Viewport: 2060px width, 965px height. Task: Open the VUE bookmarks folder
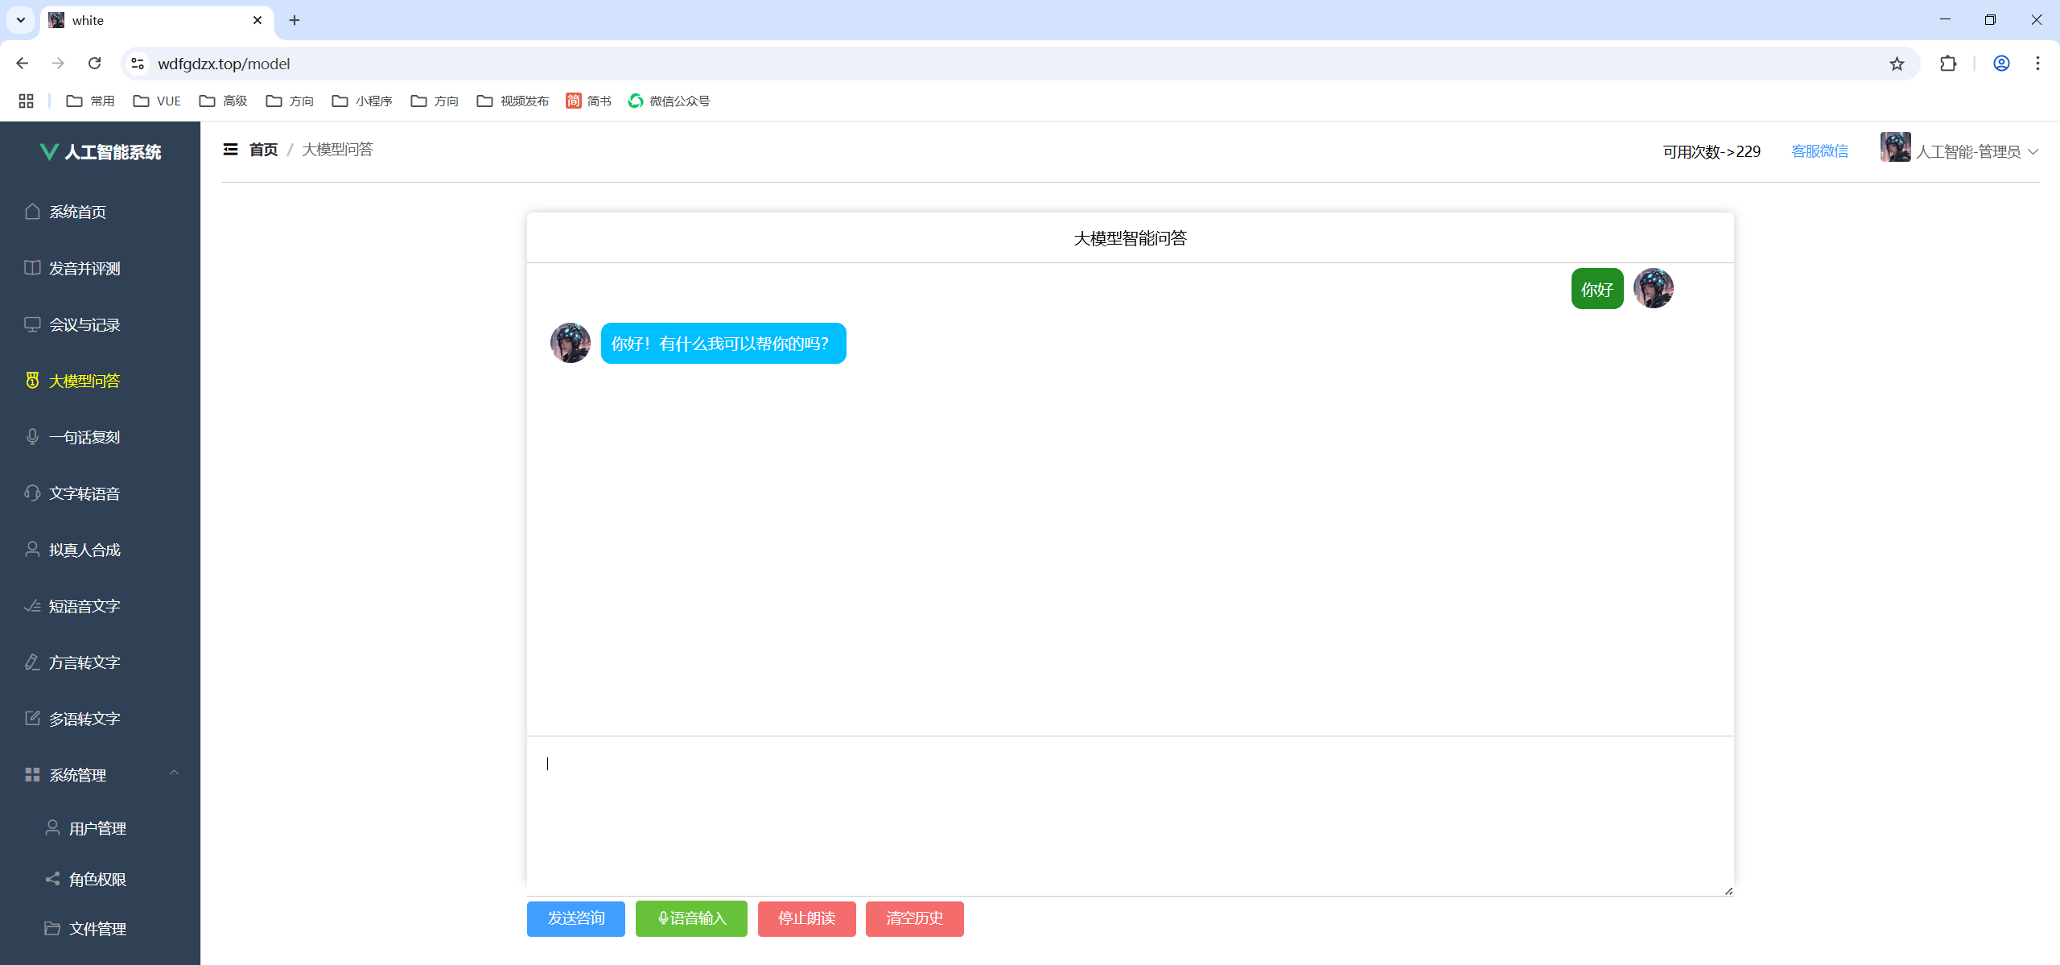(x=157, y=101)
